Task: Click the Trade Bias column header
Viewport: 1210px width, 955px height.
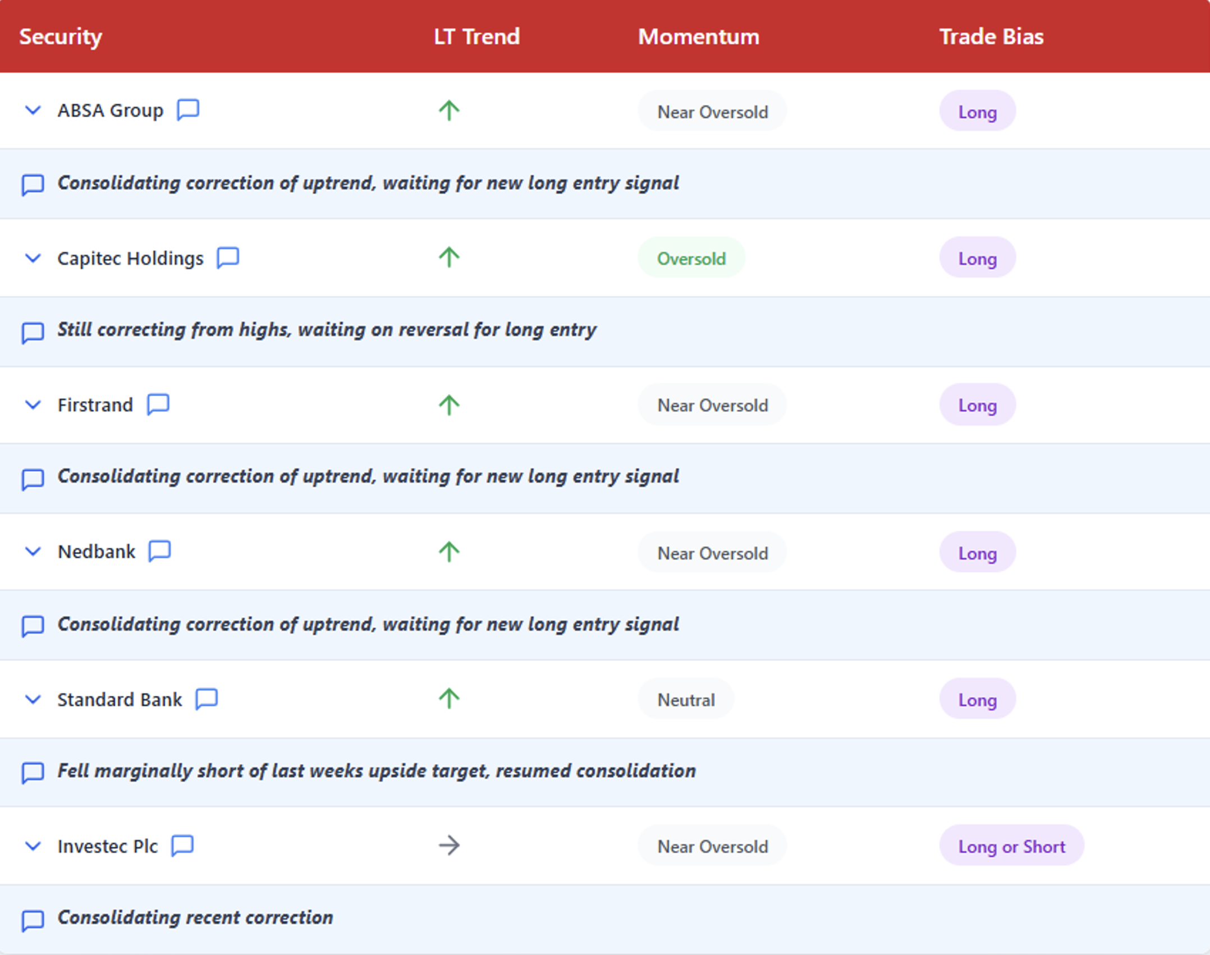Action: (991, 36)
